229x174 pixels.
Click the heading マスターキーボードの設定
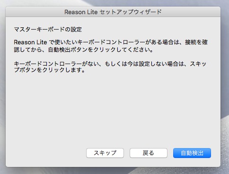[48, 29]
